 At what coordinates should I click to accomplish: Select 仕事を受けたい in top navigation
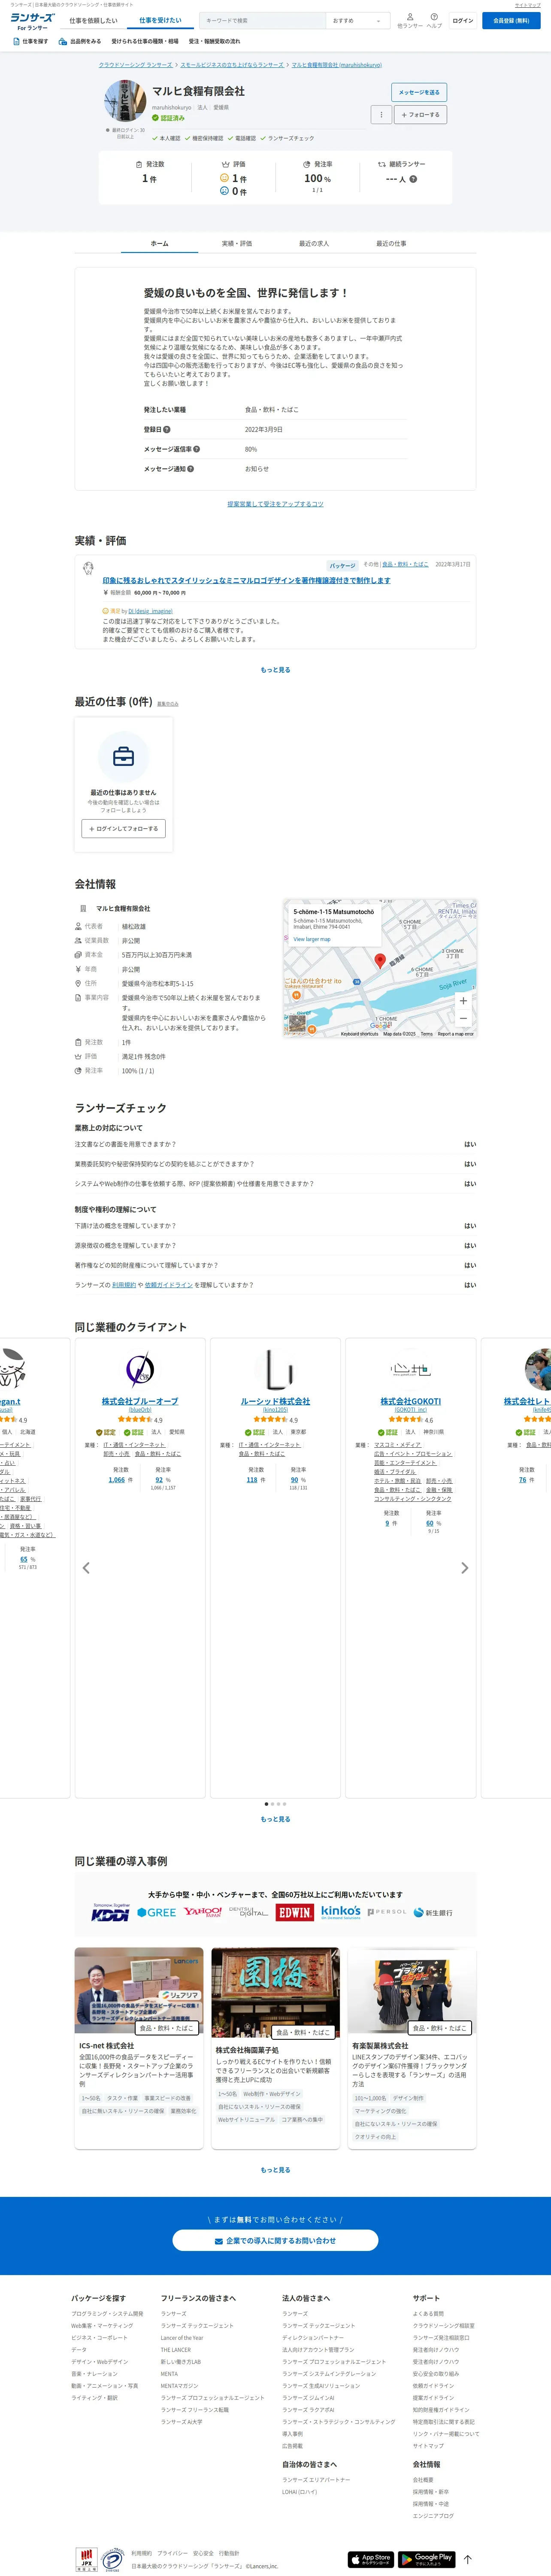point(160,20)
